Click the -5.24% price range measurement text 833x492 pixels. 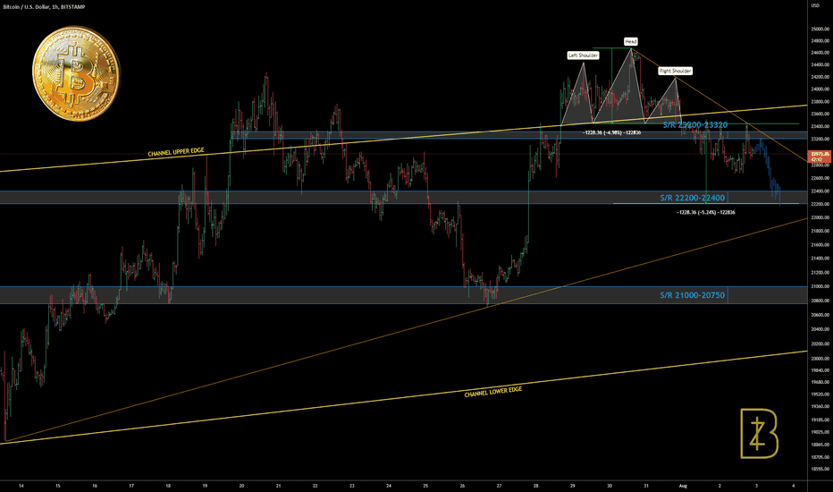pos(706,212)
